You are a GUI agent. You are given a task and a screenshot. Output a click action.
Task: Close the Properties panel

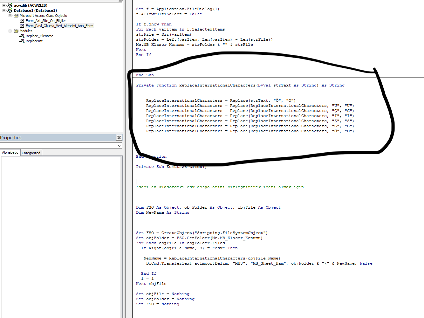(119, 138)
